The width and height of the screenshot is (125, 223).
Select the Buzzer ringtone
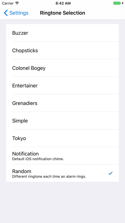(x=62, y=33)
